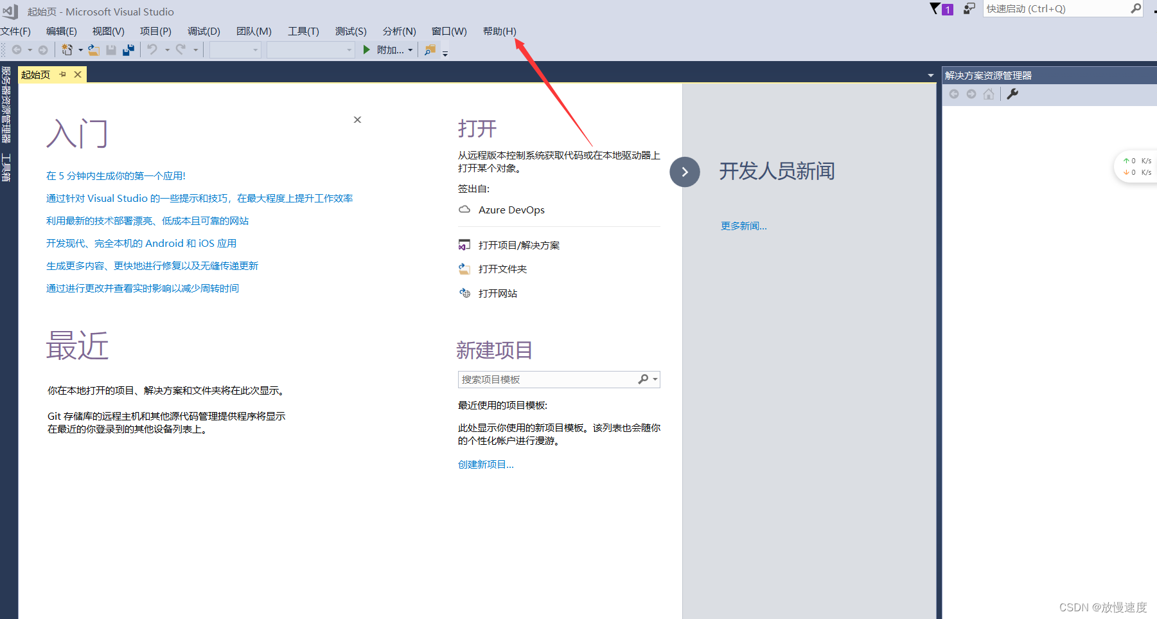Screen dimensions: 1157x619
Task: Click the 创建新项目... link
Action: [x=486, y=464]
